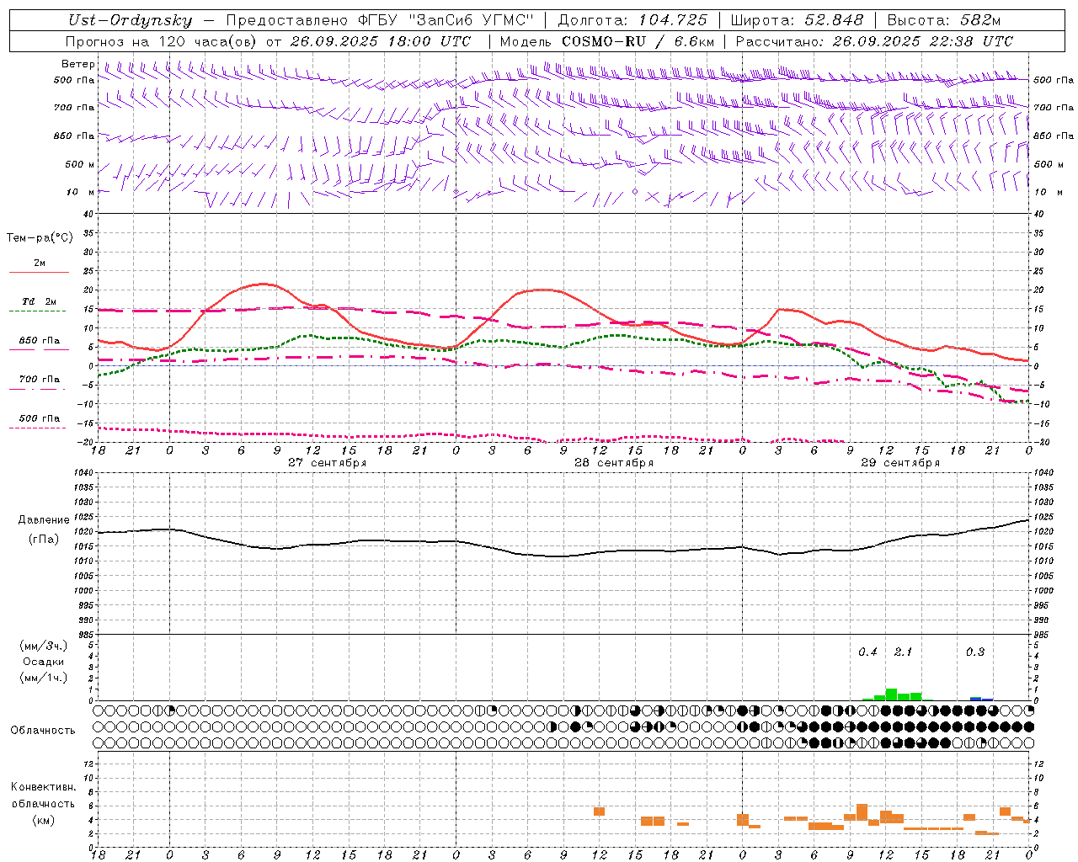
Task: Click the 0.3 precipitation amount value
Action: (974, 652)
